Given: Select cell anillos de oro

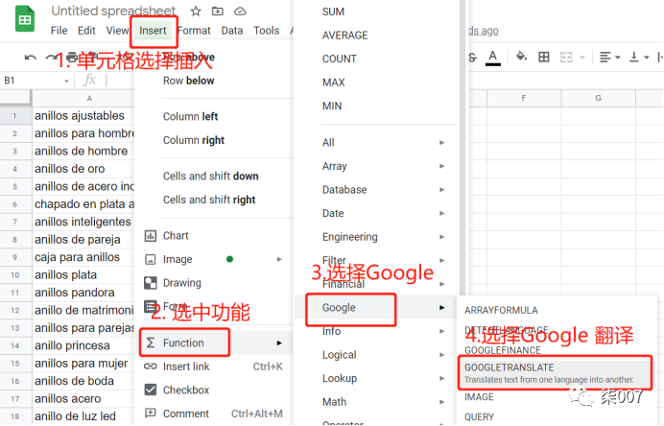Looking at the screenshot, I should [x=83, y=169].
